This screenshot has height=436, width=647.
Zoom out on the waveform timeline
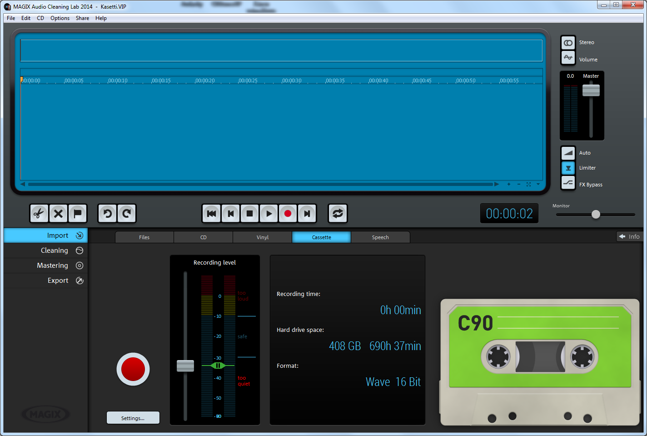tap(519, 184)
